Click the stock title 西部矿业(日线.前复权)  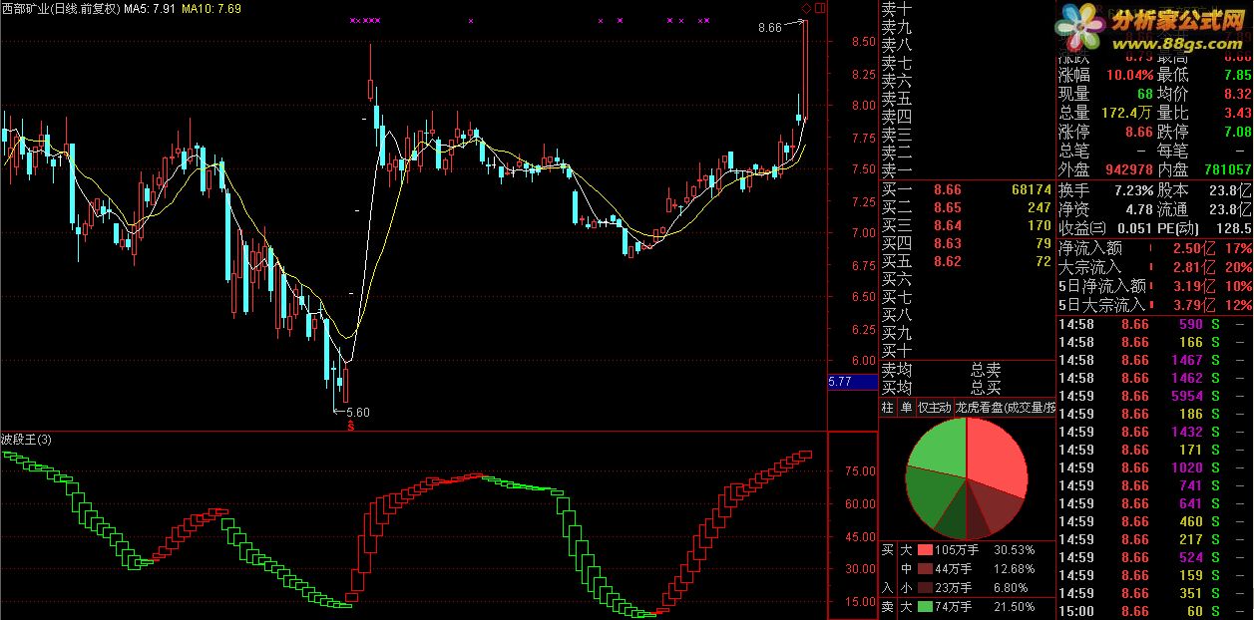tap(60, 8)
